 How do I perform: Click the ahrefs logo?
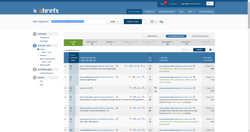tap(46, 11)
